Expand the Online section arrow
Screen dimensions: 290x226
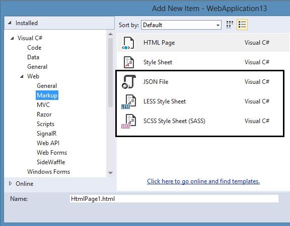pyautogui.click(x=11, y=183)
